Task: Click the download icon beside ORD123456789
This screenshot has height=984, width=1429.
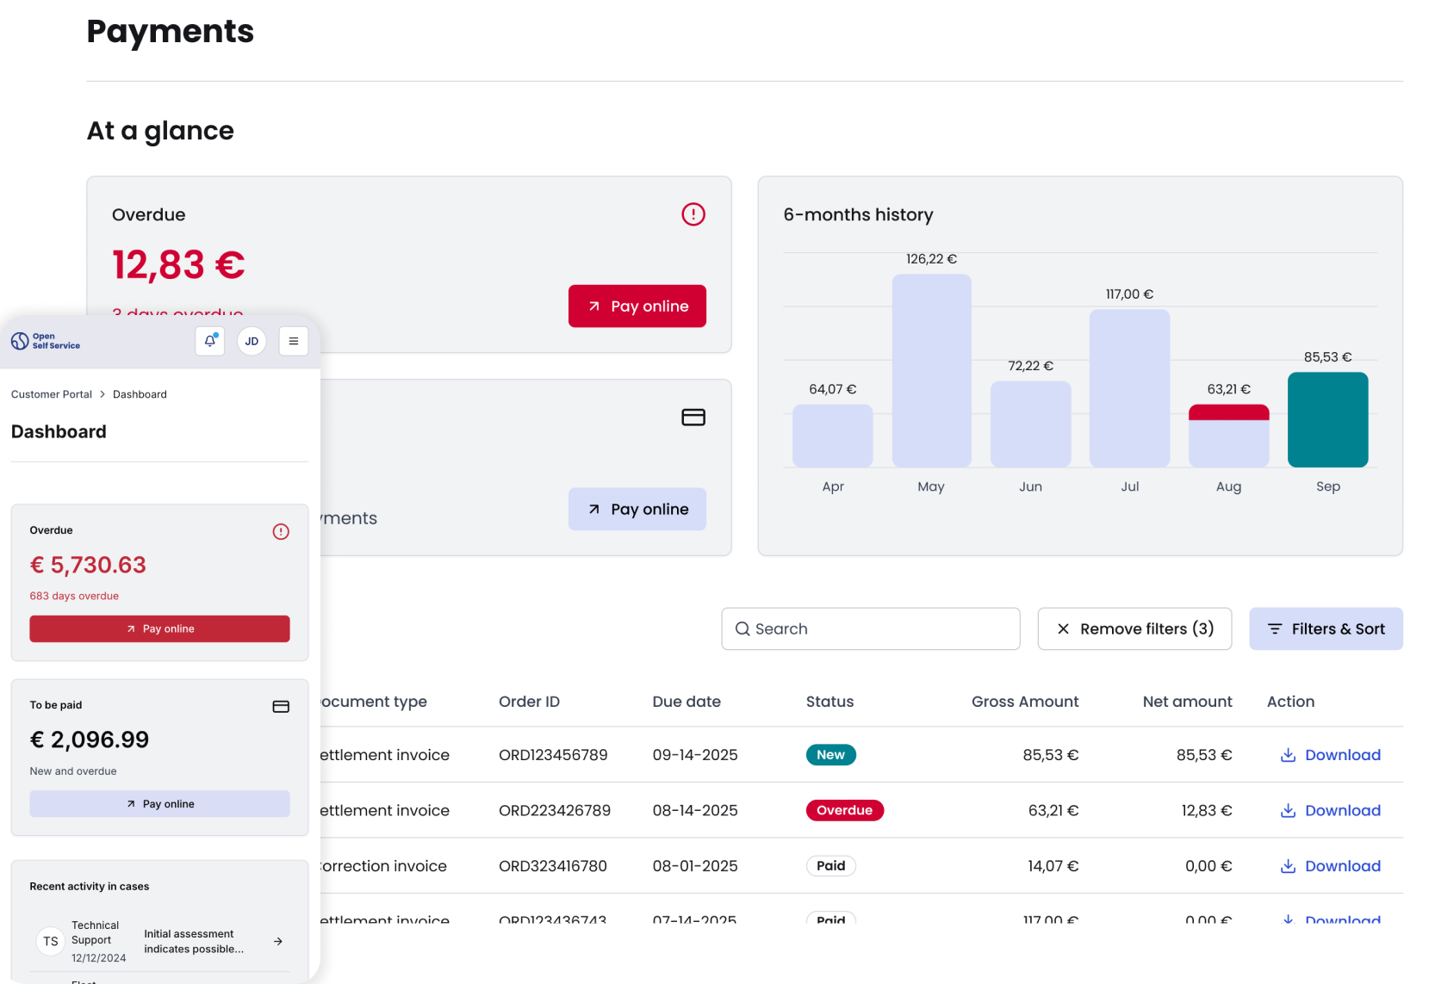Action: click(x=1288, y=755)
